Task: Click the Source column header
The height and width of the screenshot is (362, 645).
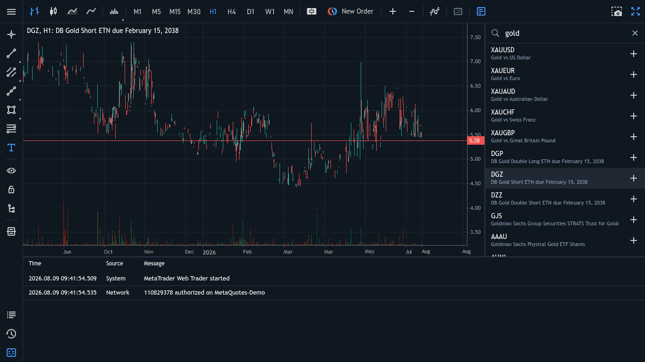Action: 115,263
